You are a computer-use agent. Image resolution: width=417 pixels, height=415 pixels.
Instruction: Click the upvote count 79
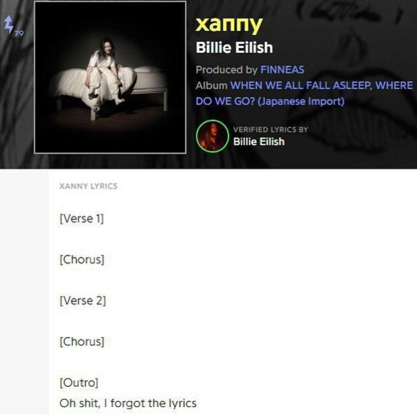click(19, 34)
